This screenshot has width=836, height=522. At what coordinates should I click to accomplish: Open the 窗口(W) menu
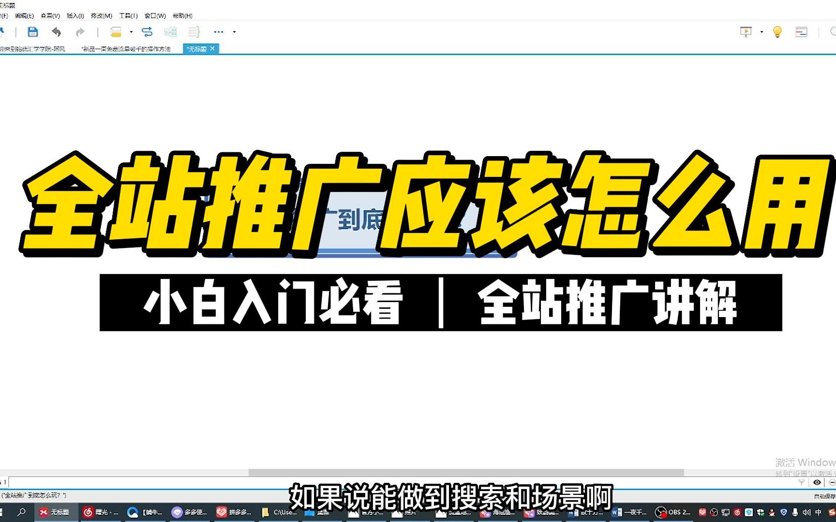(155, 16)
